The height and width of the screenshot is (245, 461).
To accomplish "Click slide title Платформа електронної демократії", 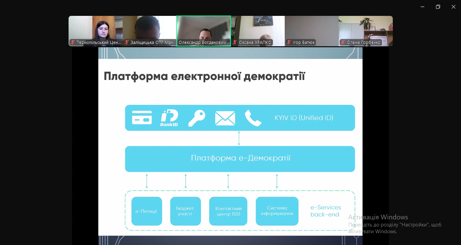I will (204, 76).
